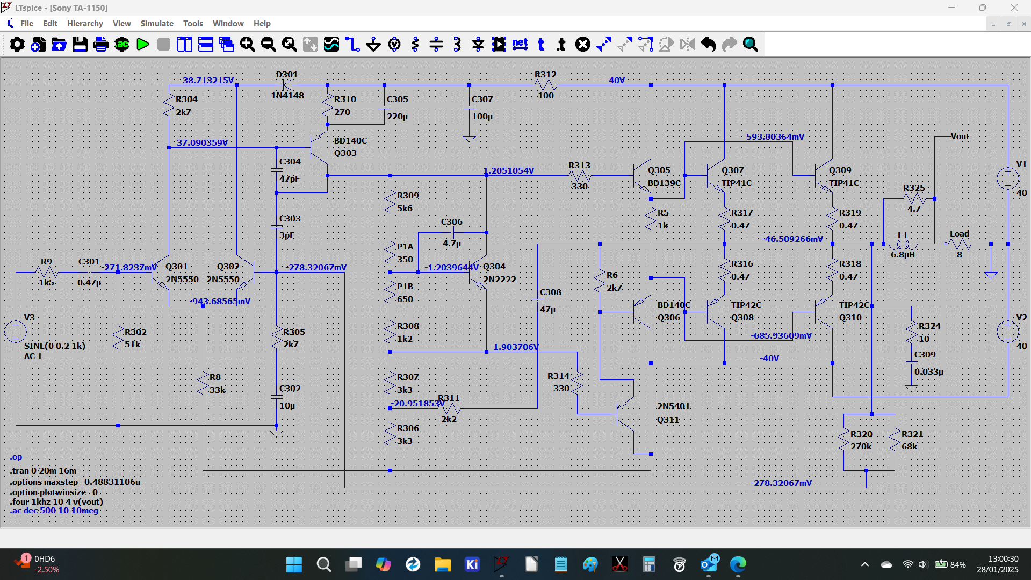
Task: Place a resistor component
Action: pyautogui.click(x=415, y=44)
